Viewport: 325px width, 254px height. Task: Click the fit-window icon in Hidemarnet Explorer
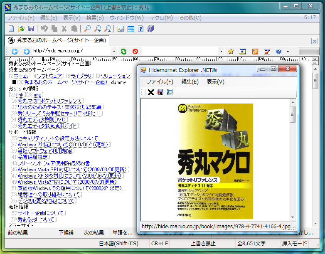pyautogui.click(x=170, y=92)
